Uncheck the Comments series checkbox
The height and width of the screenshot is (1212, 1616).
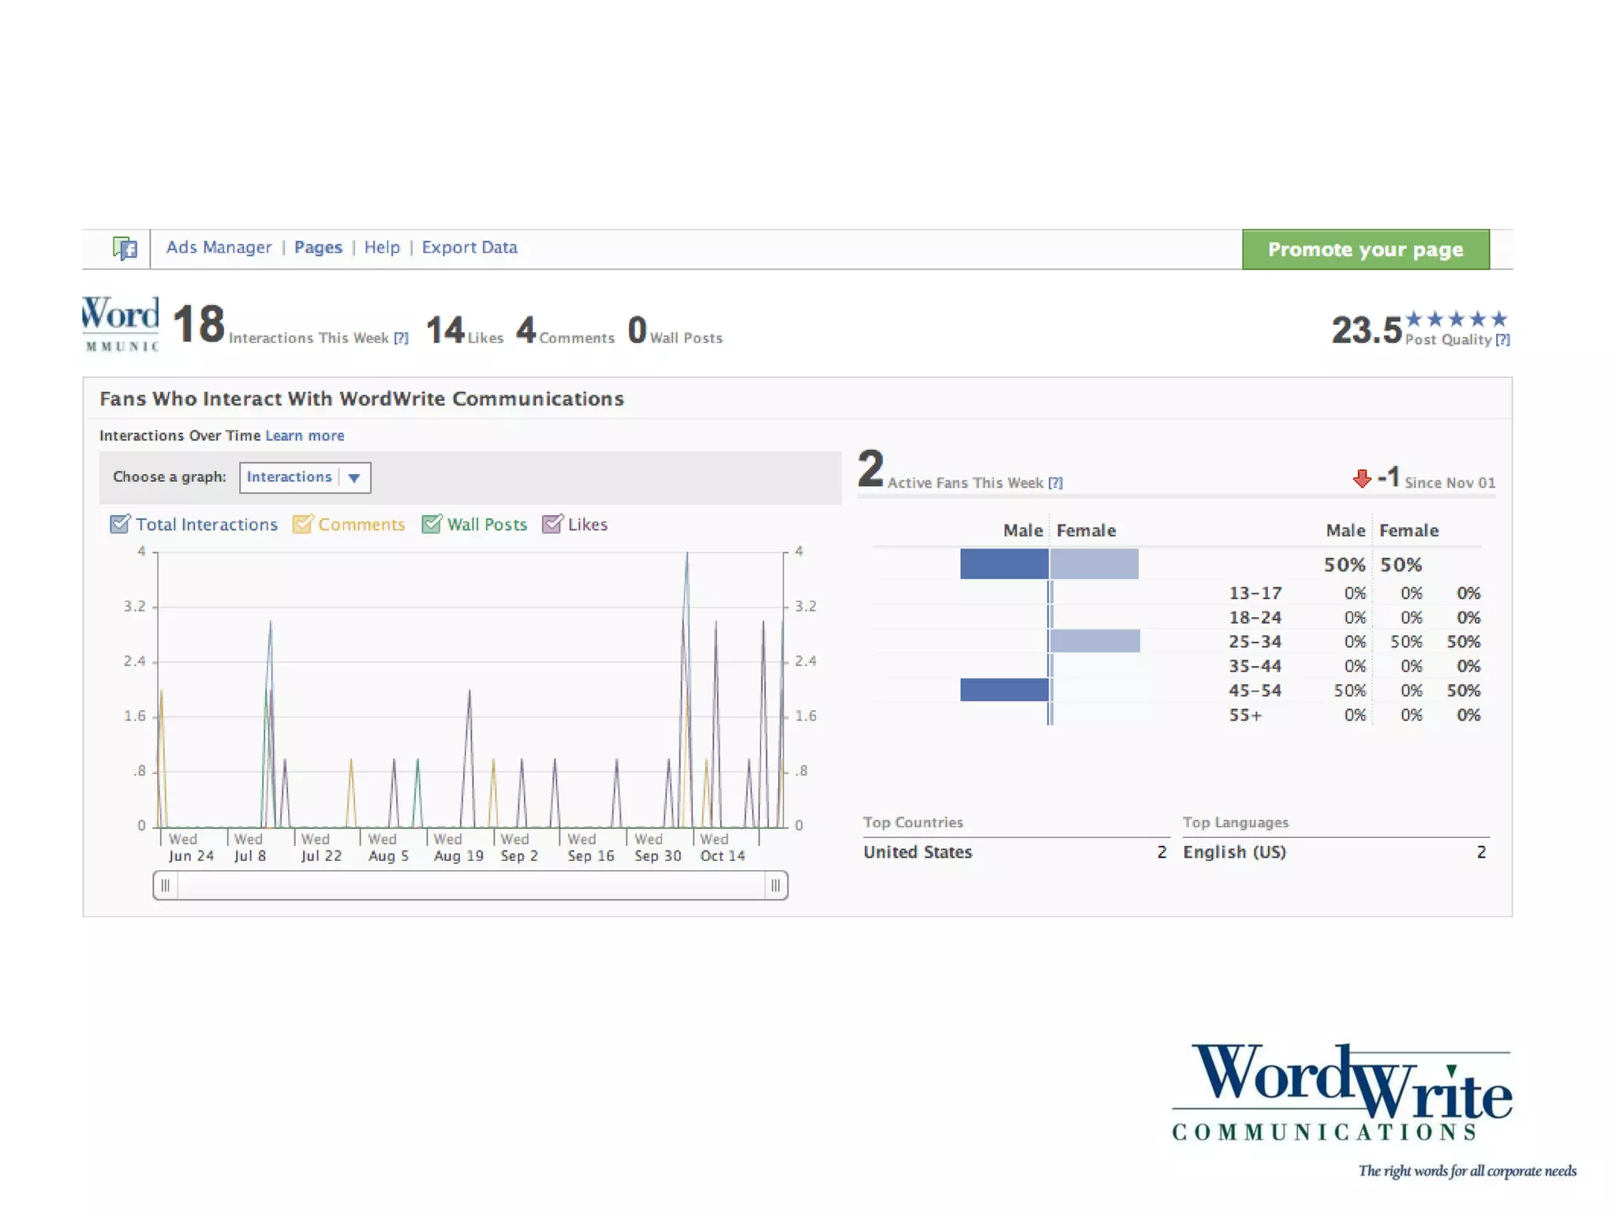(302, 524)
